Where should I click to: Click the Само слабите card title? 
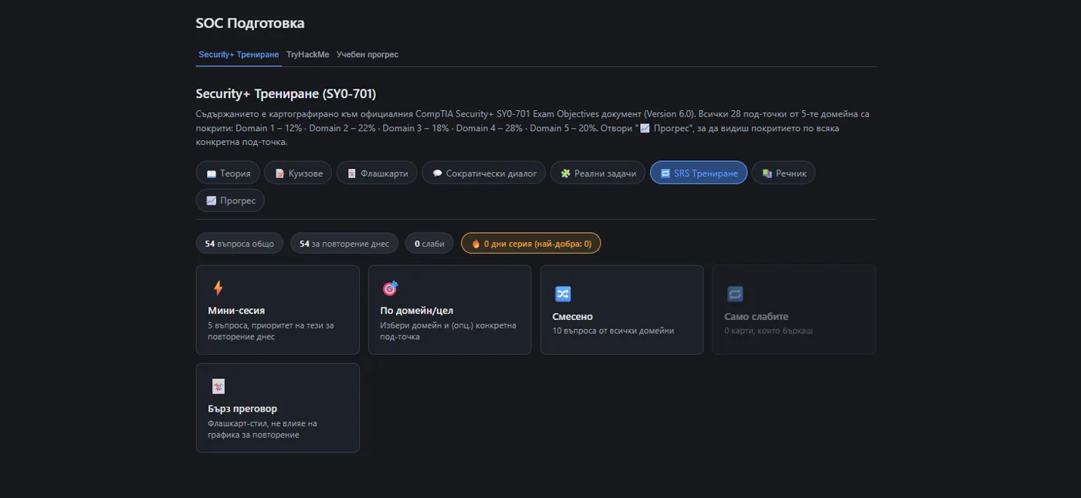pos(756,317)
